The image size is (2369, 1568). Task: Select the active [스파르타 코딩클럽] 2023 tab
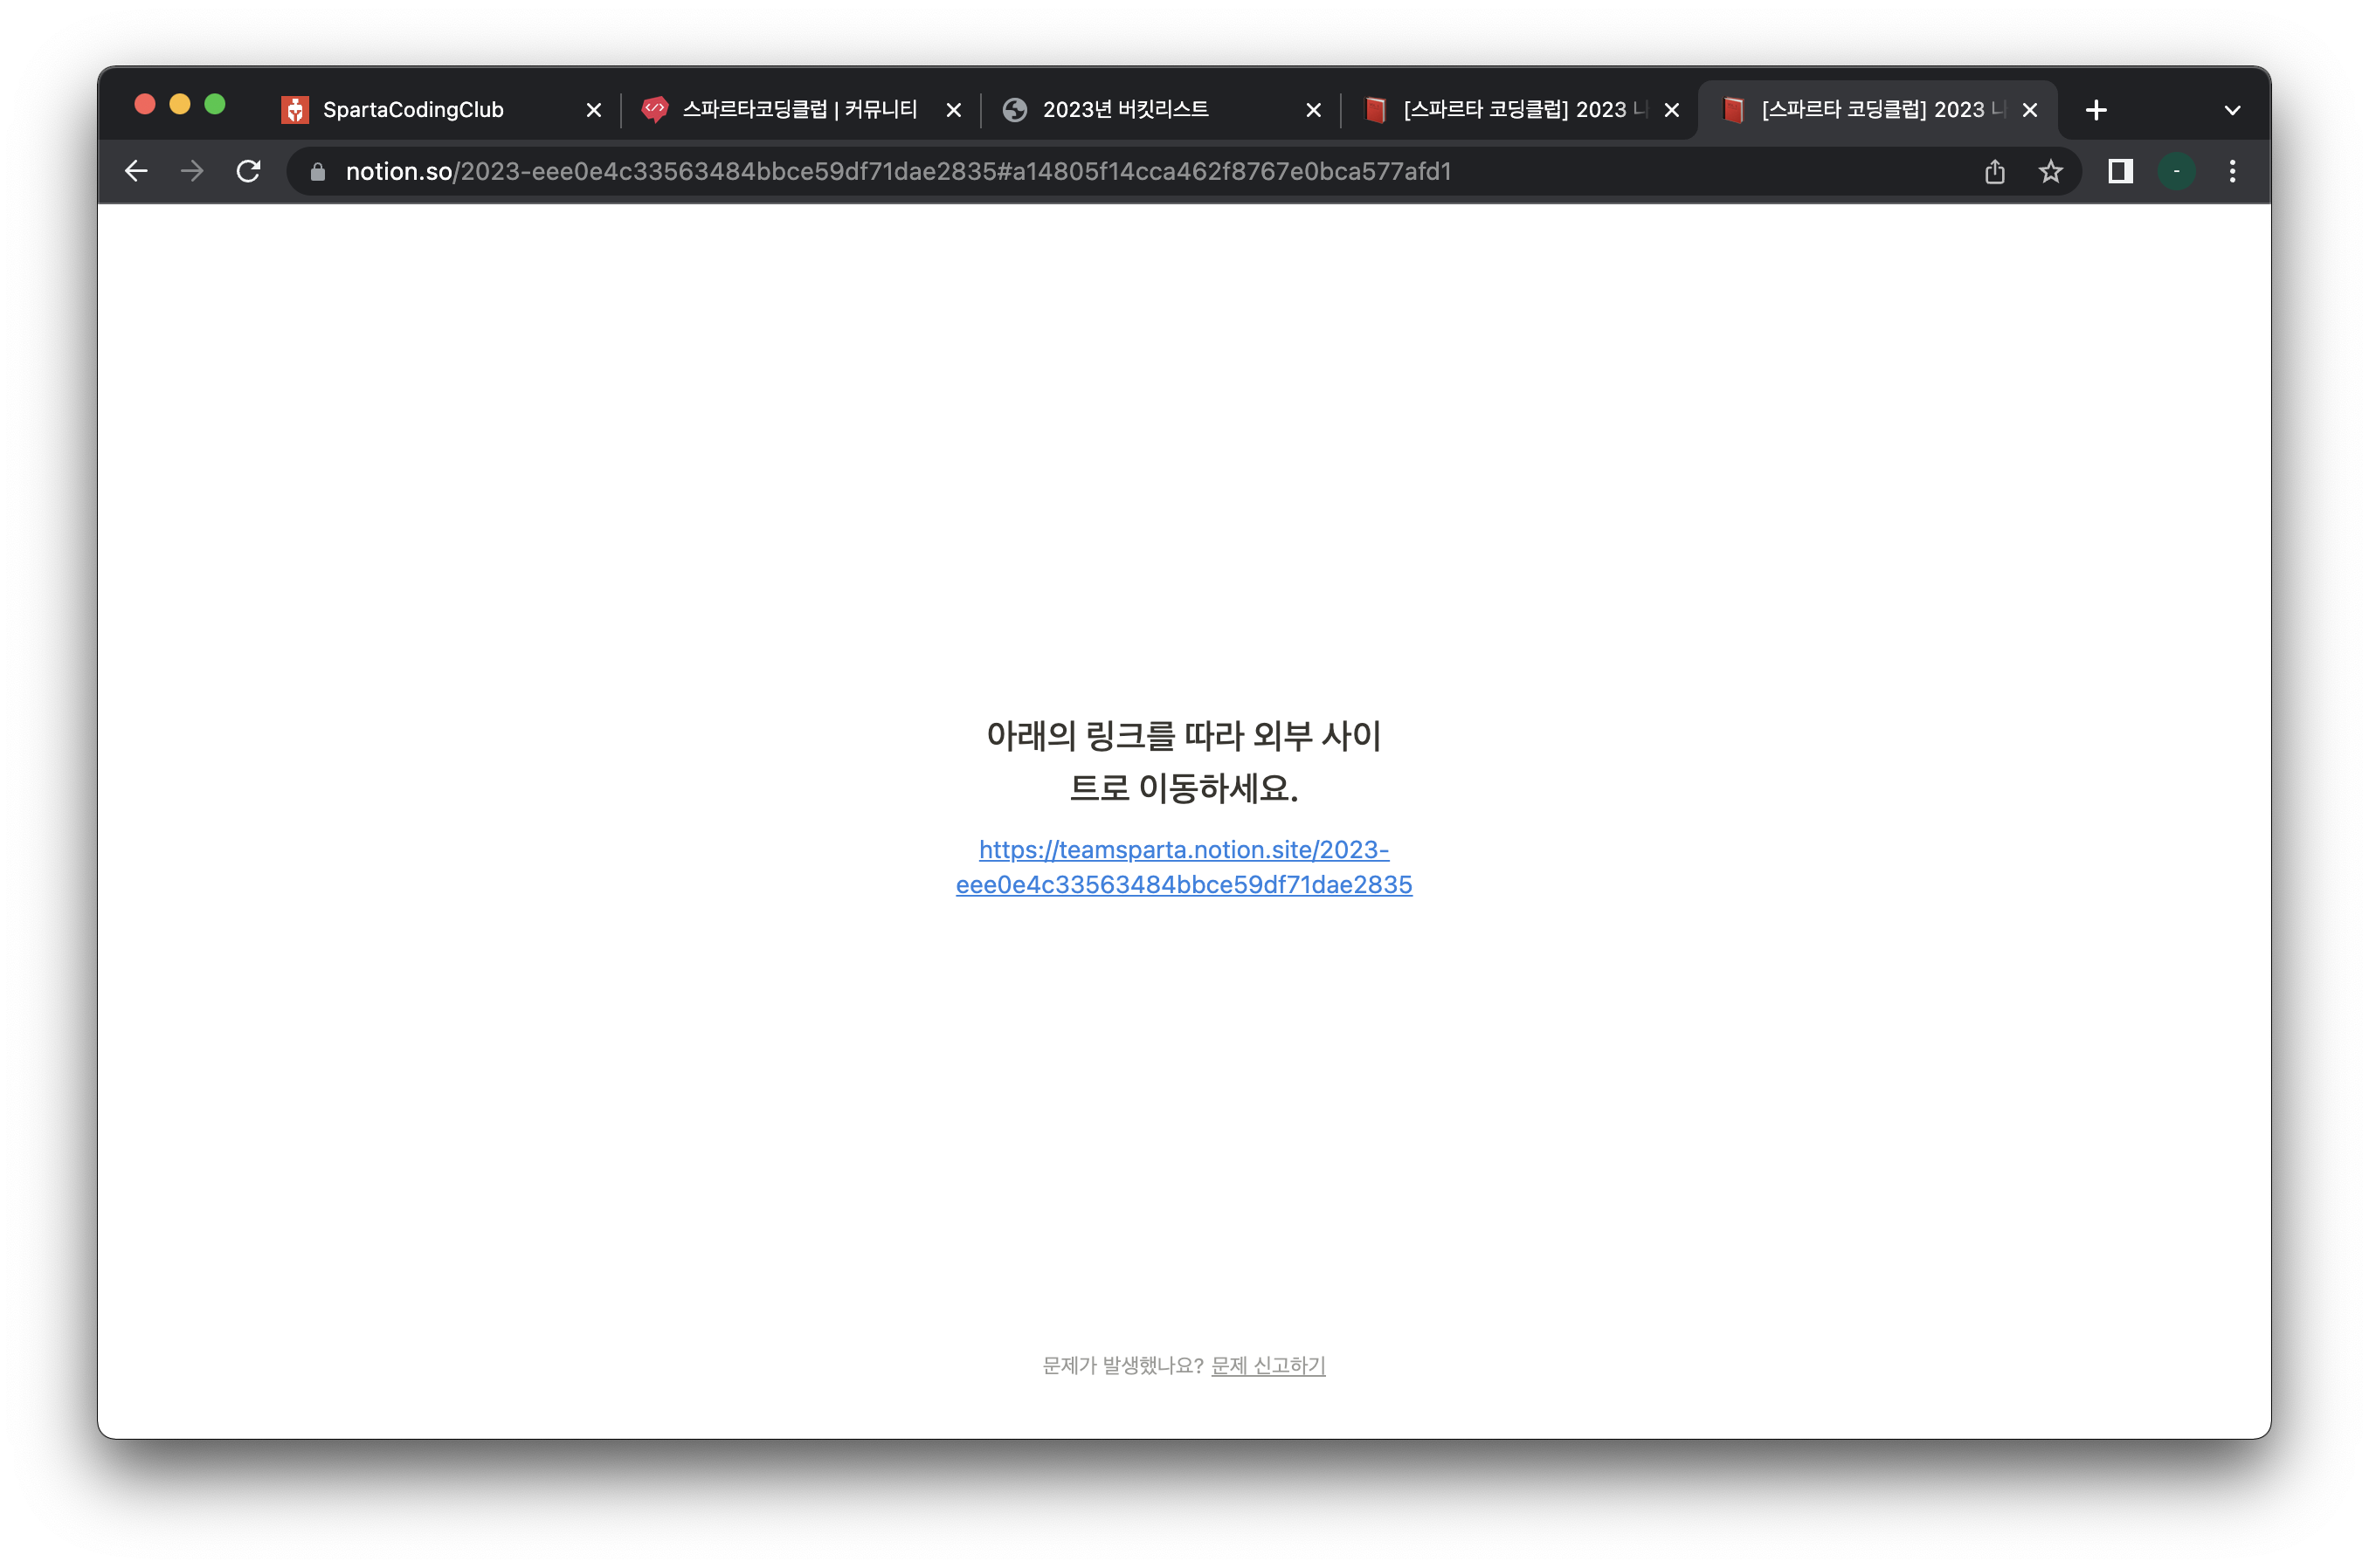tap(1878, 110)
